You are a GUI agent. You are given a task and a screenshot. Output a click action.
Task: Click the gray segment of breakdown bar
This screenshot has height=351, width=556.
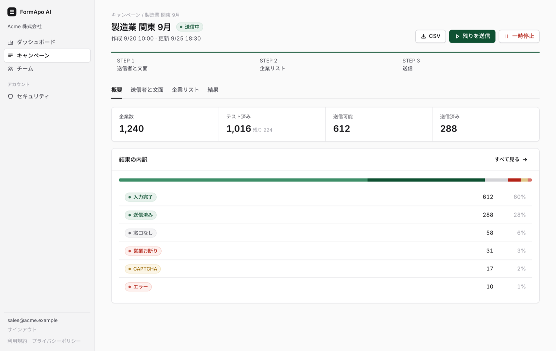(x=496, y=180)
